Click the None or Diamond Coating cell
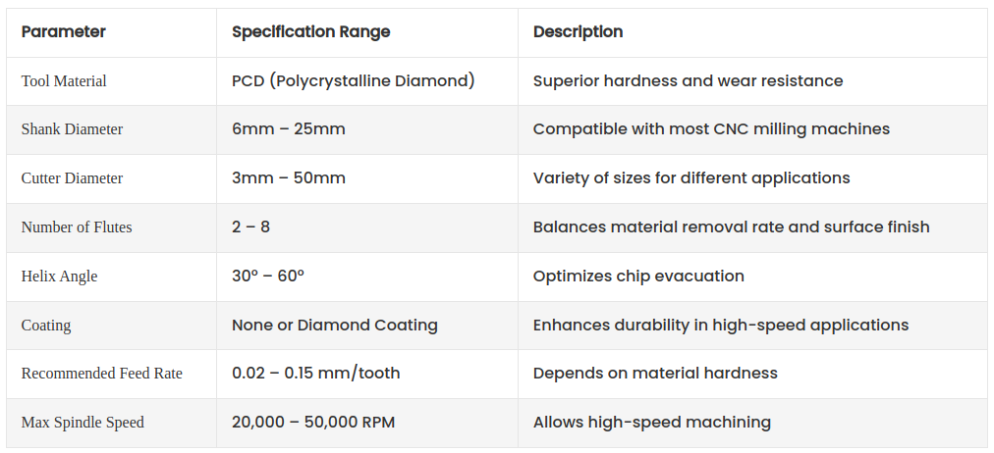This screenshot has width=994, height=453. click(x=335, y=326)
